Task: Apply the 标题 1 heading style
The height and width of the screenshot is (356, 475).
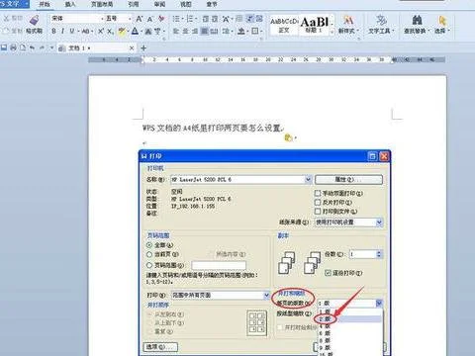Action: click(315, 25)
